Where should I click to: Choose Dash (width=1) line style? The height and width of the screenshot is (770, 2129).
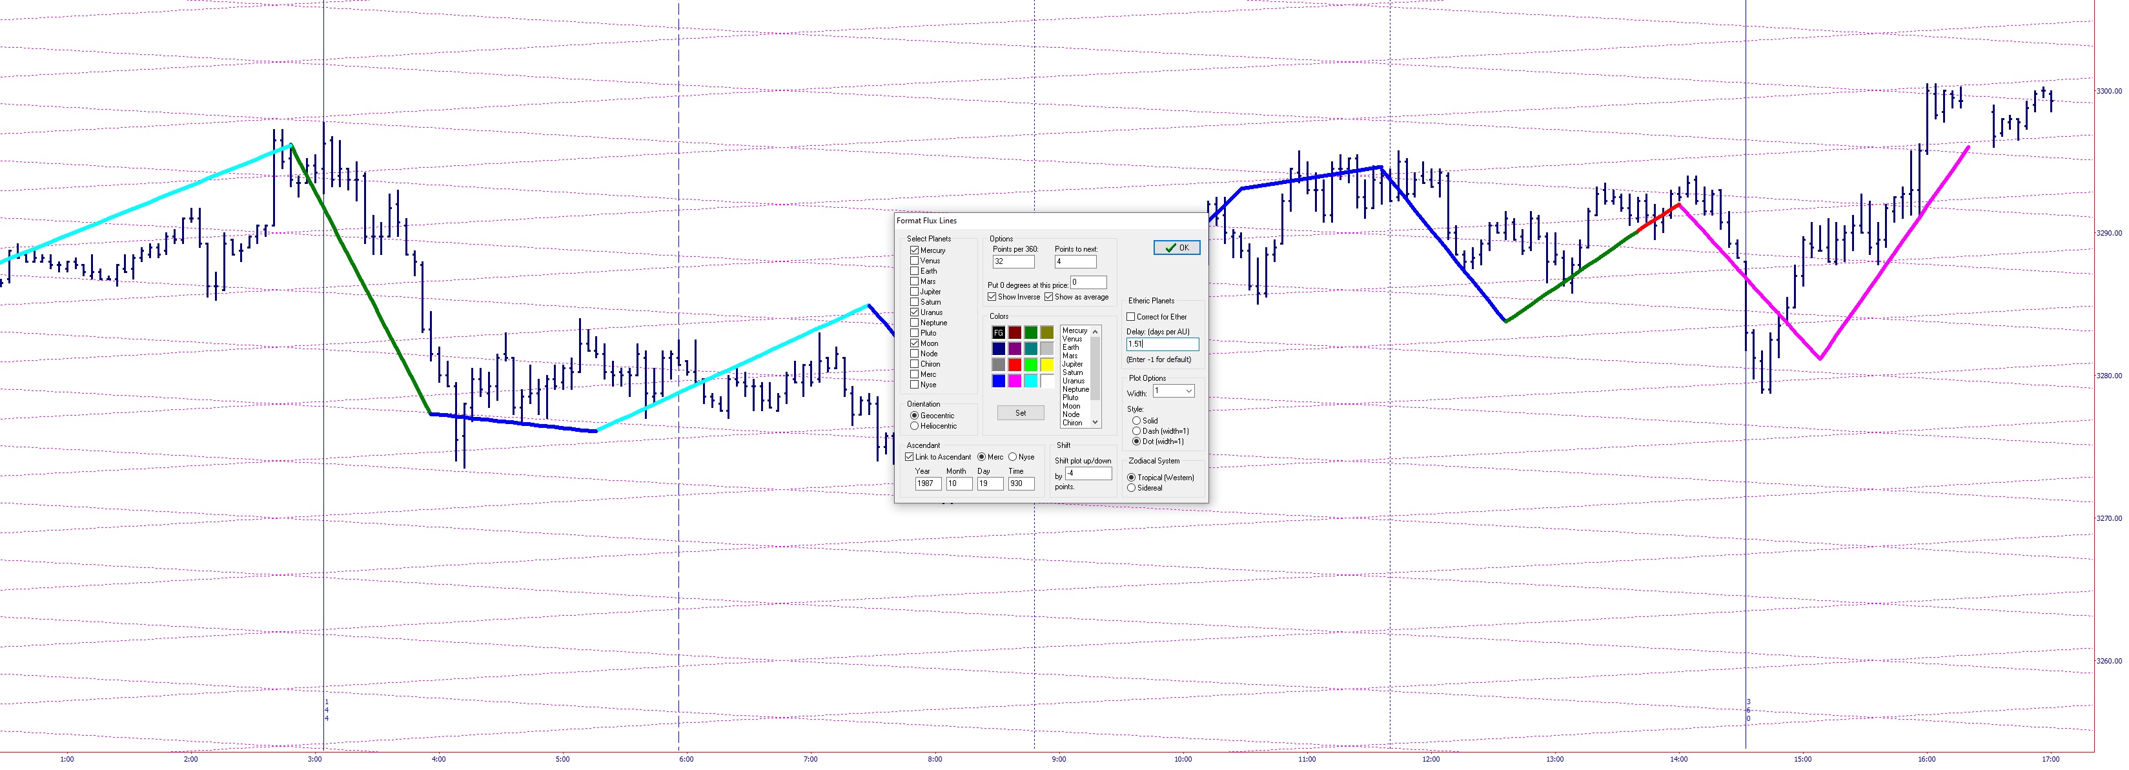(1136, 431)
